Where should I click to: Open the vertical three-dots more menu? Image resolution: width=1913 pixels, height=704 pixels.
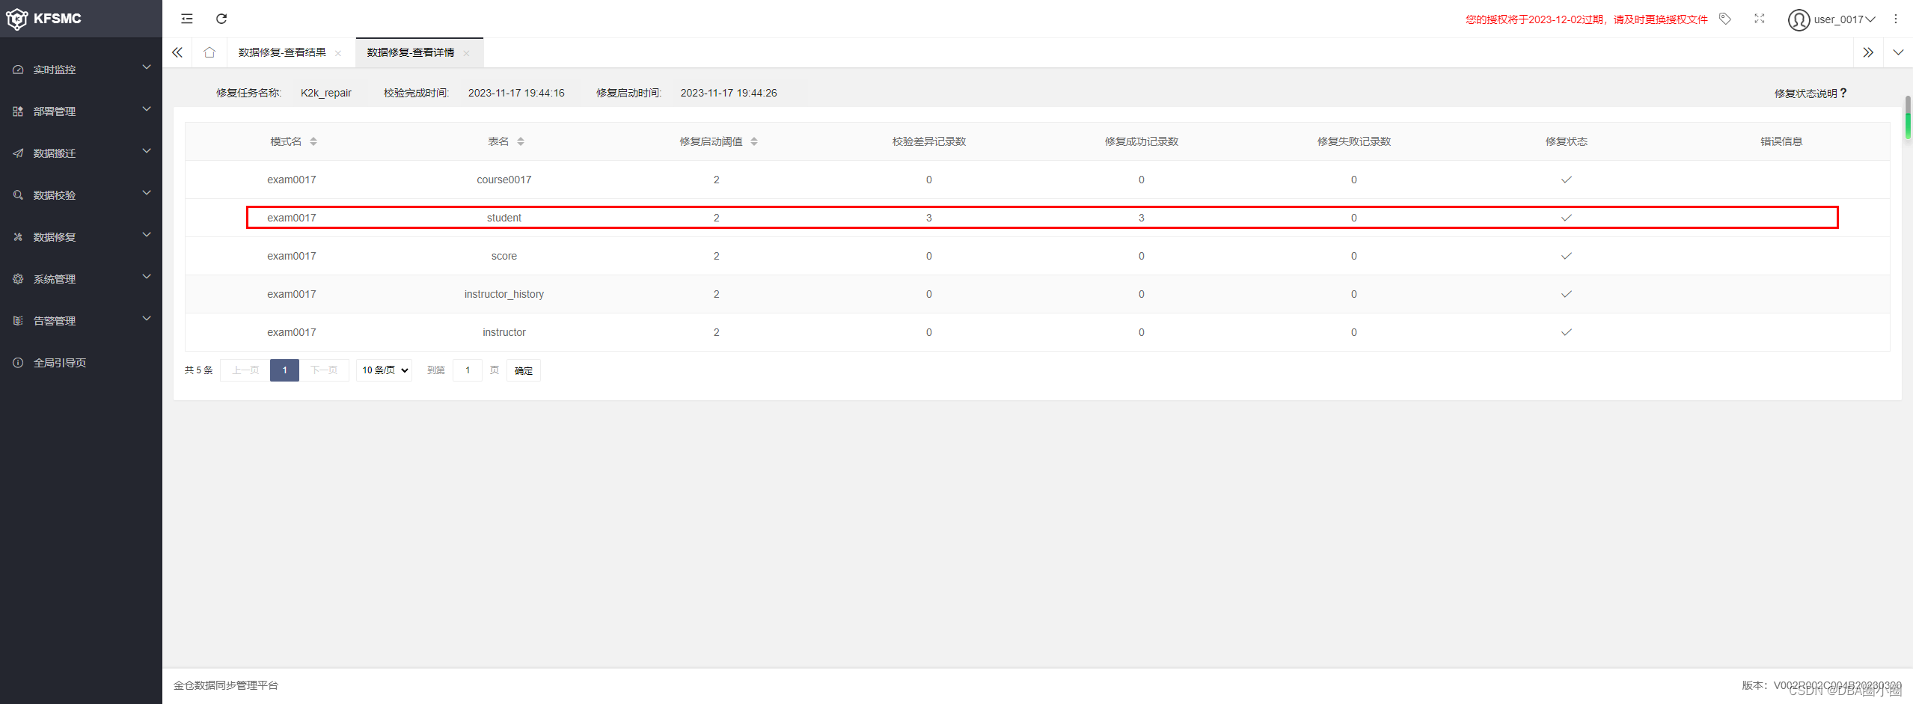pyautogui.click(x=1896, y=19)
